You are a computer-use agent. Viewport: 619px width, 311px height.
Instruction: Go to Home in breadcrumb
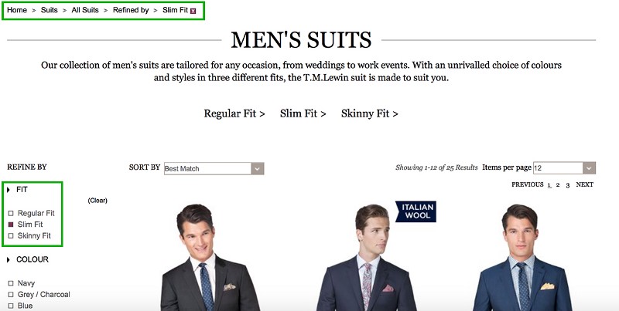tap(17, 11)
